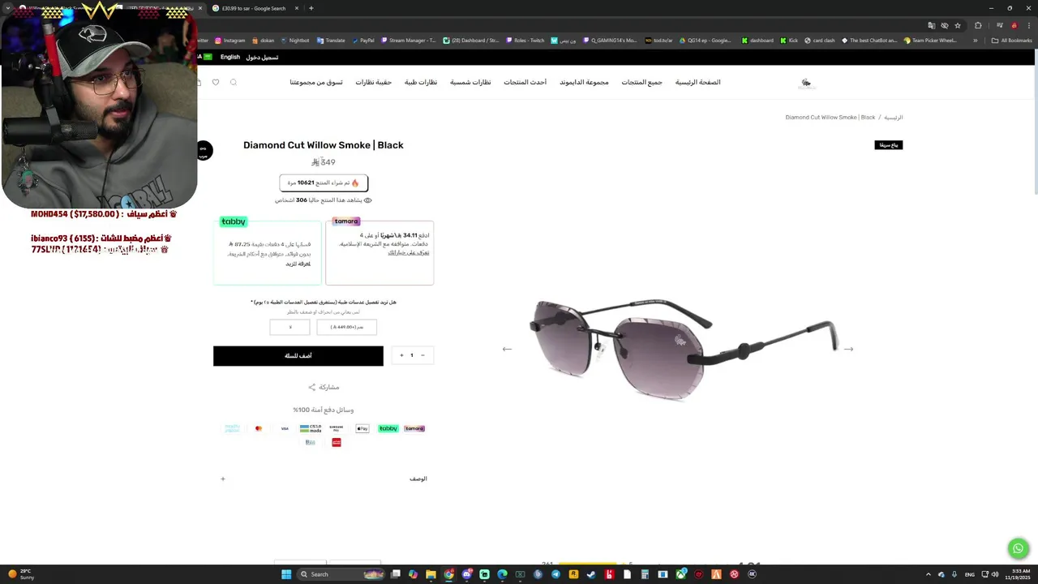Open the site search magnifier icon
This screenshot has width=1038, height=584.
234,82
